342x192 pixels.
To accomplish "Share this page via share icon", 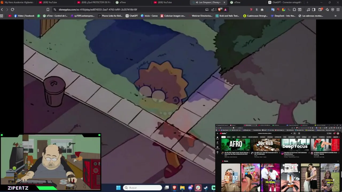I will click(x=213, y=10).
